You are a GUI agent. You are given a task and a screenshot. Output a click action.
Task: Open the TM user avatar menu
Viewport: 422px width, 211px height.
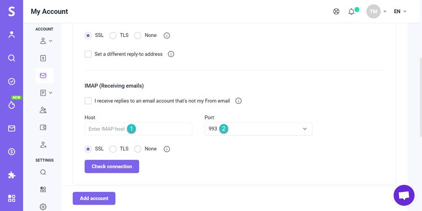pos(374,11)
